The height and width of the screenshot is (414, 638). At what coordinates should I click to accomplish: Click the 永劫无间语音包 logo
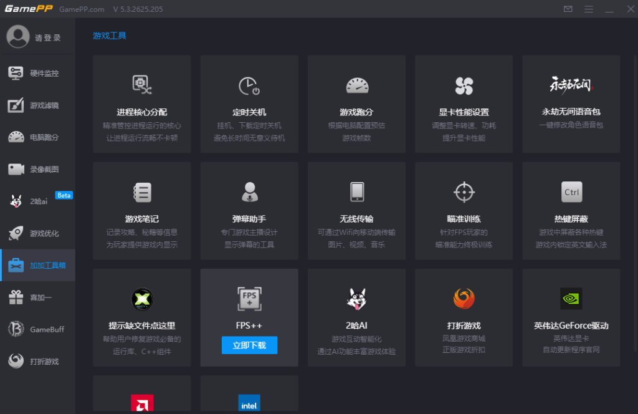click(571, 85)
